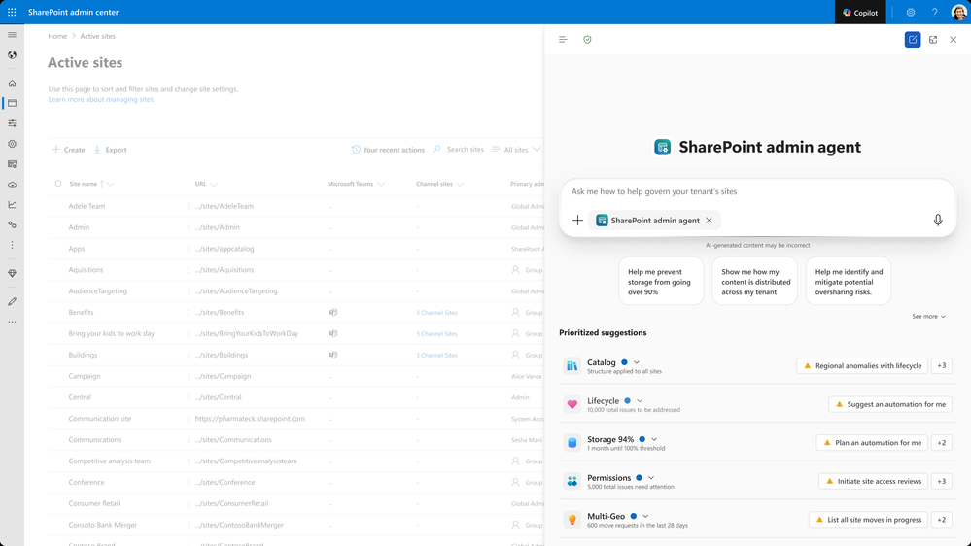Image resolution: width=971 pixels, height=546 pixels.
Task: Open Policies sliders icon in sidebar
Action: click(x=12, y=123)
